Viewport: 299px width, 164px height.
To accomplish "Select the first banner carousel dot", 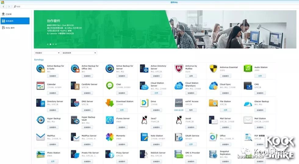I will (48, 44).
